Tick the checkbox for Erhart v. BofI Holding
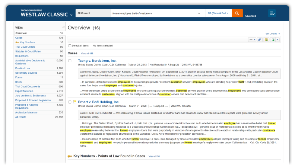This screenshot has width=295, height=166. (70, 102)
